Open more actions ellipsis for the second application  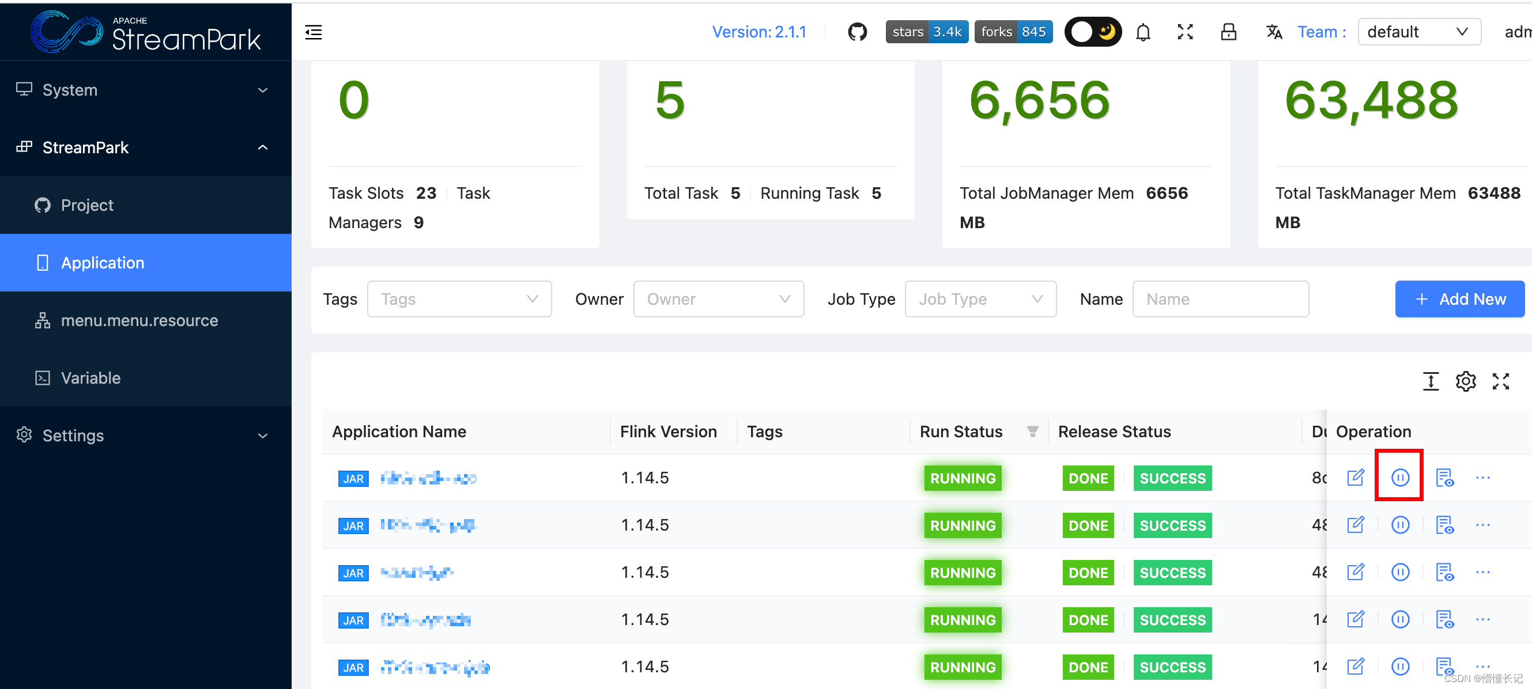point(1483,525)
